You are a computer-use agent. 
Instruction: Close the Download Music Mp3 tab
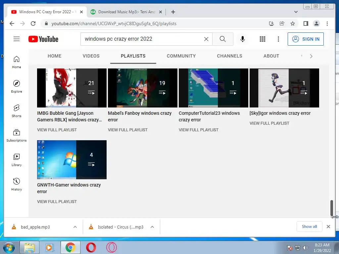[161, 12]
